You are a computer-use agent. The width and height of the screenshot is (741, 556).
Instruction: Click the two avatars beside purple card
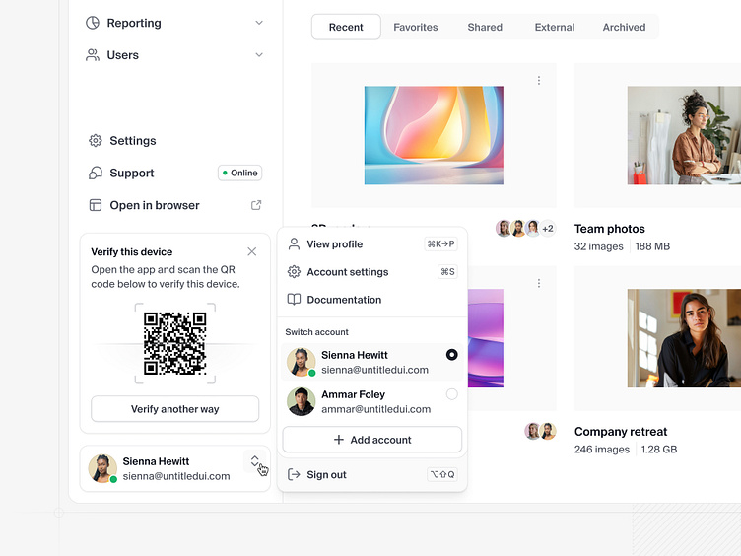click(x=540, y=431)
